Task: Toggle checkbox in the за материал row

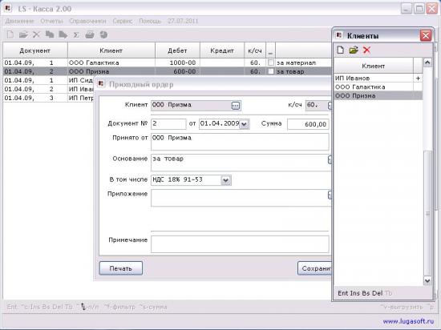Action: (x=270, y=62)
